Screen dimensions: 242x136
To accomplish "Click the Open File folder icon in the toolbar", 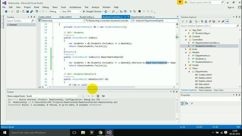I will pyautogui.click(x=23, y=12).
